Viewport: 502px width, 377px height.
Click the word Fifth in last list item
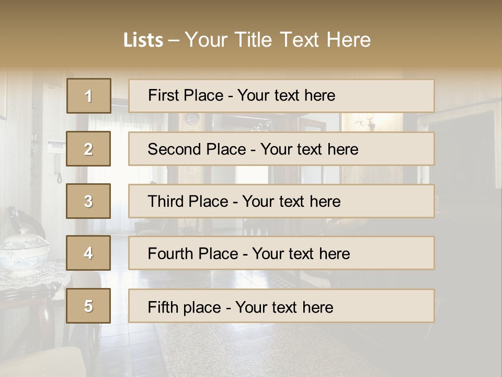tap(162, 307)
